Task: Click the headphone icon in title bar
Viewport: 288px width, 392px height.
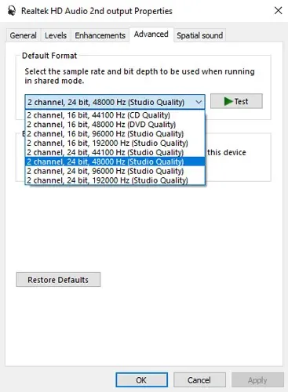Action: [12, 11]
